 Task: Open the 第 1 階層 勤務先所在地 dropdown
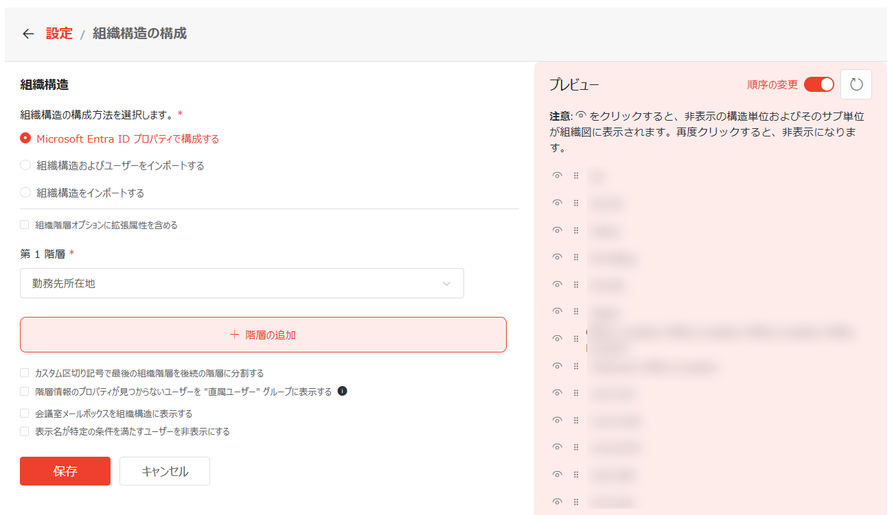(242, 283)
